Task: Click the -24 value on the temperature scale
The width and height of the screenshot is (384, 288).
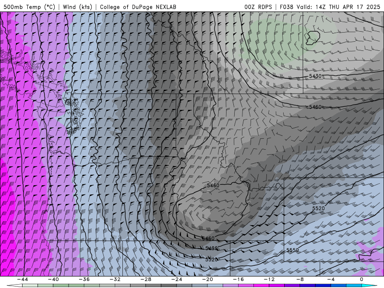Action: [177, 279]
